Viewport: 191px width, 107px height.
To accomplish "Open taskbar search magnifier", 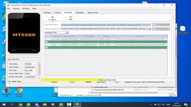I will [12, 104].
